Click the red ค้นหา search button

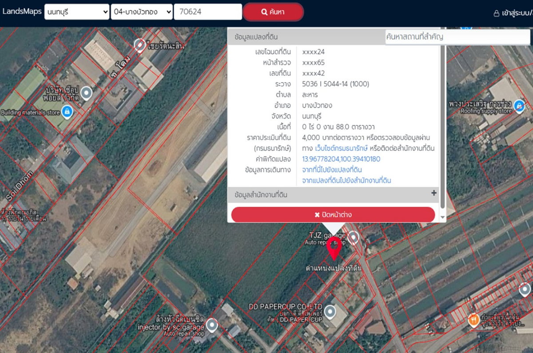(273, 12)
